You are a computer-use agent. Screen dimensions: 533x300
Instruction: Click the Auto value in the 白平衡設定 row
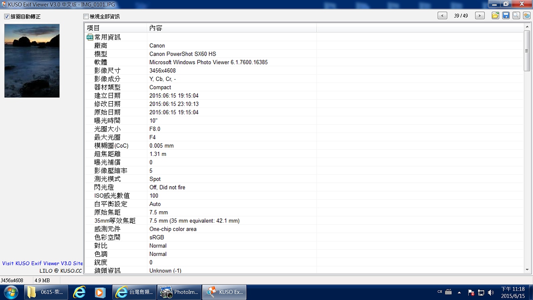pos(155,204)
